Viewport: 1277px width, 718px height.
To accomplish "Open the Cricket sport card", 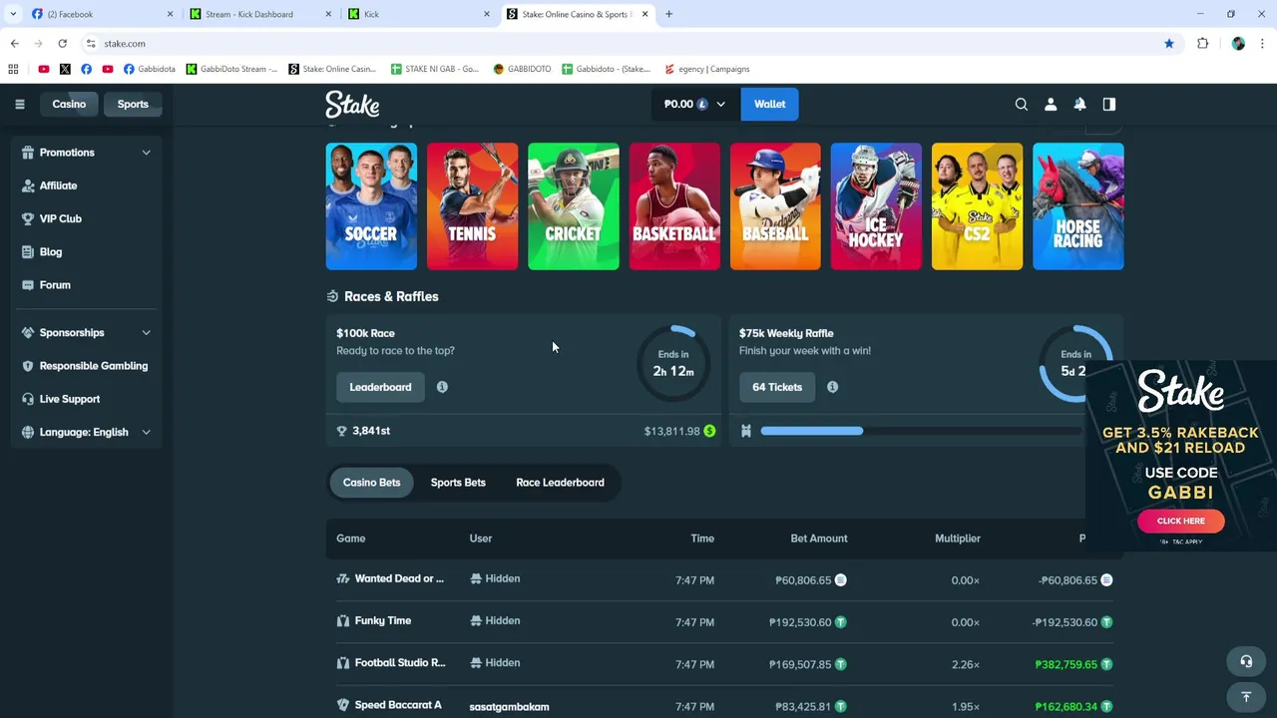I will coord(573,206).
